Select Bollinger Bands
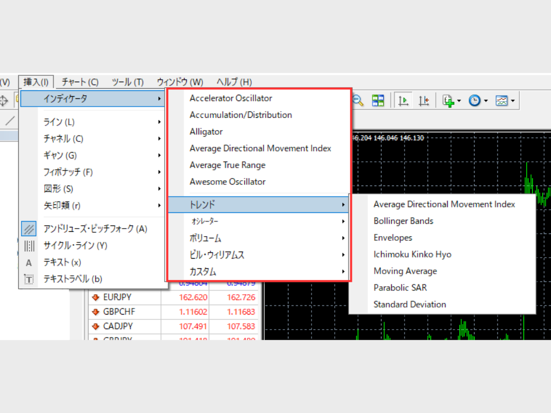 443,221
